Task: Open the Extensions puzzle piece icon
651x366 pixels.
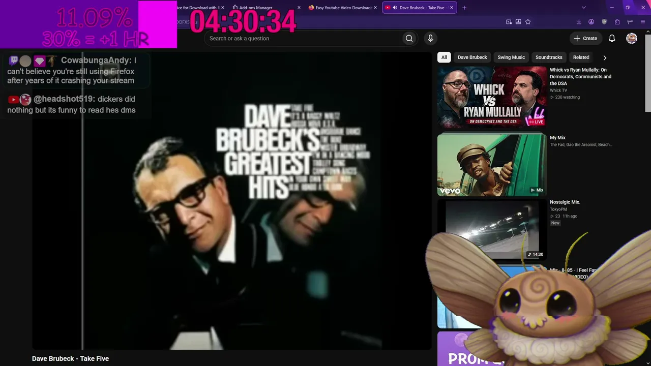Action: (x=617, y=22)
